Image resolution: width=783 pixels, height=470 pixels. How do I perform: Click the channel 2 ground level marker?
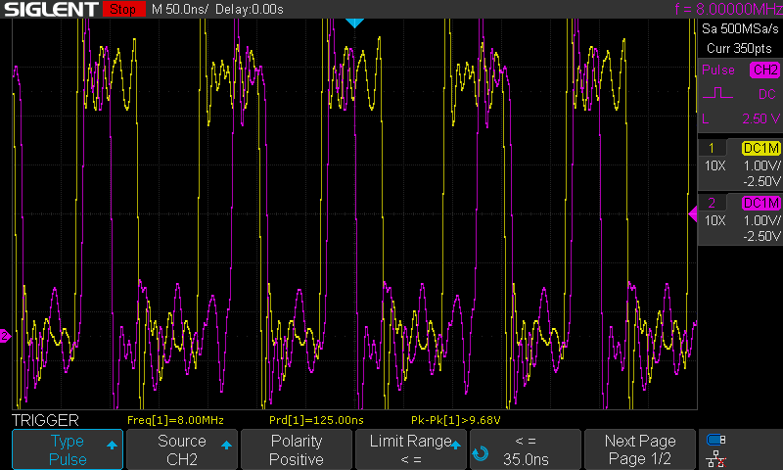5,336
